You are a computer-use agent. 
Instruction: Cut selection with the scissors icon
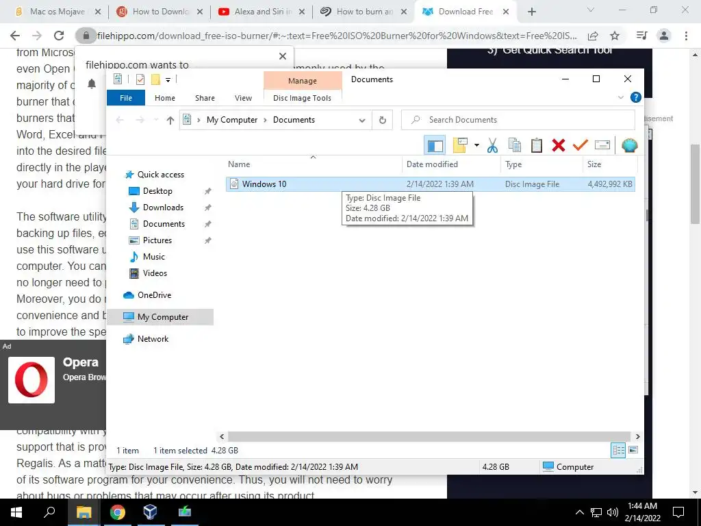tap(492, 145)
